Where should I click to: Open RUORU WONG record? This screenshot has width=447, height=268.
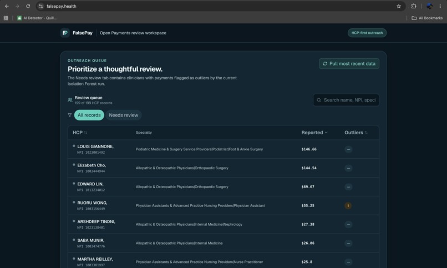(x=223, y=205)
